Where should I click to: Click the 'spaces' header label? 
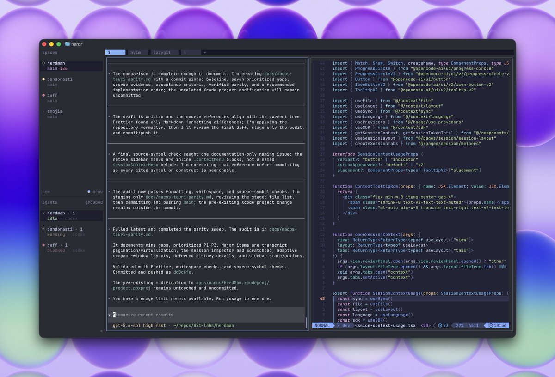click(x=50, y=53)
